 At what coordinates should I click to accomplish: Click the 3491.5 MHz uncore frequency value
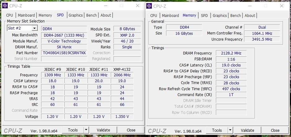(262, 39)
